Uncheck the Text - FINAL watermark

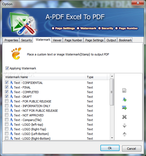7,87
